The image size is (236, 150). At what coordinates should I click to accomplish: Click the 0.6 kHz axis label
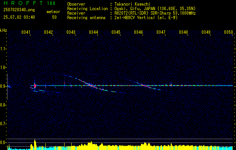(x=3, y=142)
